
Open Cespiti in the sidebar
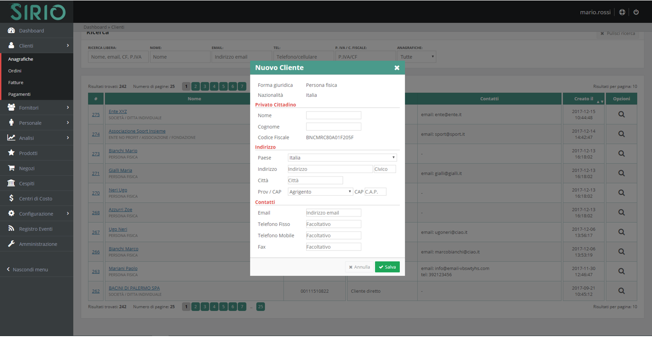click(27, 184)
